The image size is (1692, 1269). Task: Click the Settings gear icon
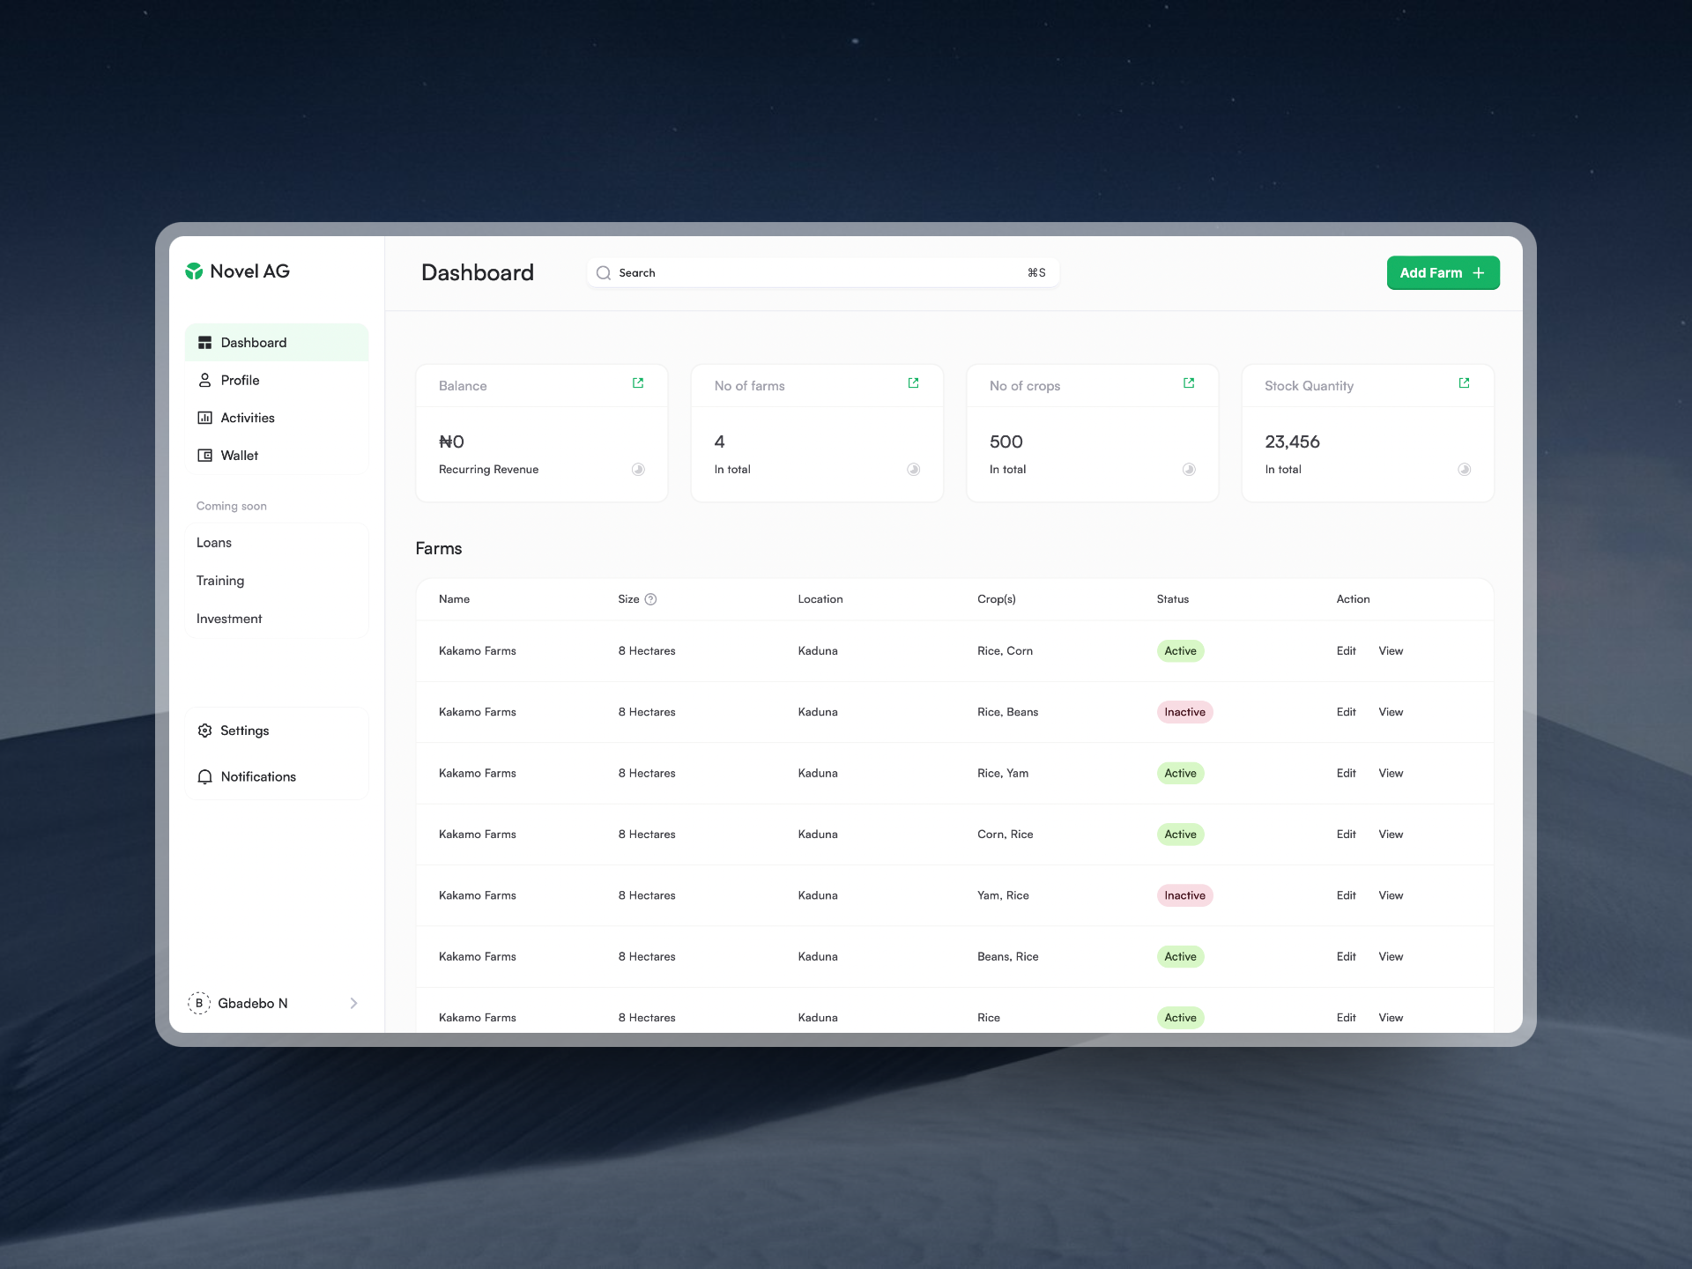(204, 731)
